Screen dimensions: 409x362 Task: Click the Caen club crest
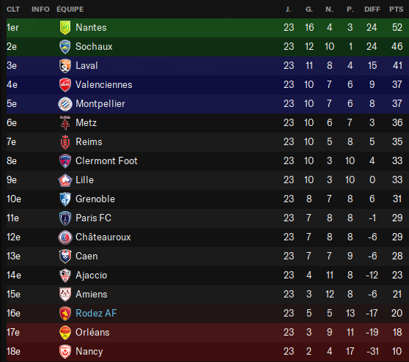65,256
